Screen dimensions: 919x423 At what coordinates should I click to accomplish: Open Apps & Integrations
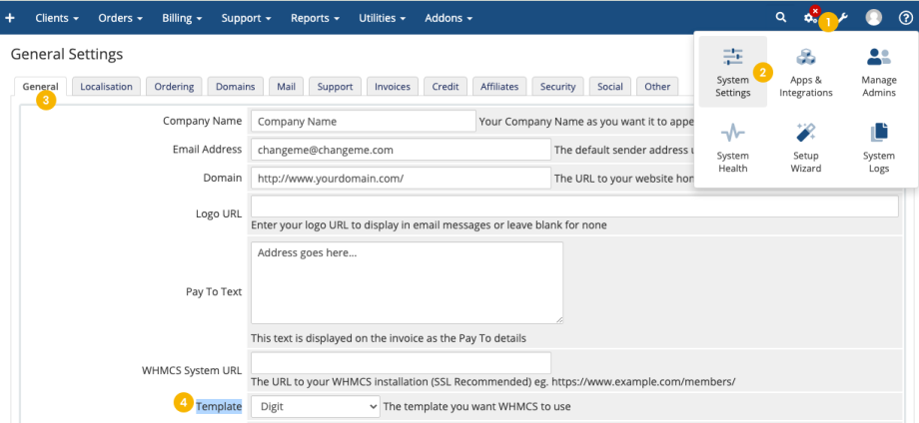tap(806, 72)
